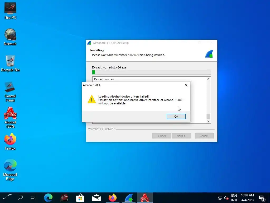The width and height of the screenshot is (270, 203).
Task: Launch Alcohol 120% desktop shortcut
Action: (x=10, y=118)
